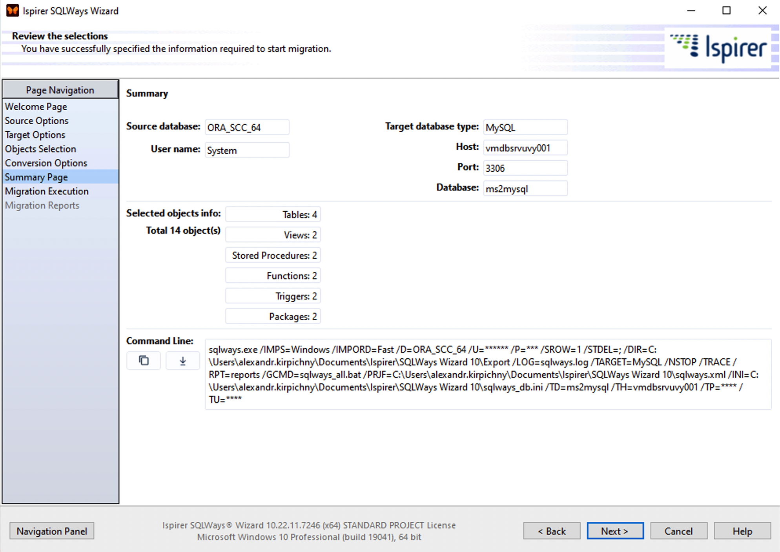Click the Page Navigation header
Viewport: 780px width, 552px height.
[60, 90]
